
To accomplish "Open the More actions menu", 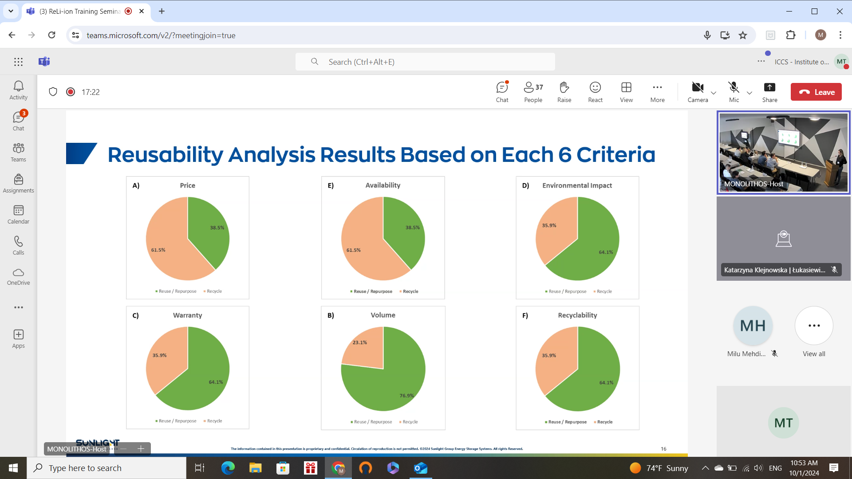I will [x=657, y=92].
